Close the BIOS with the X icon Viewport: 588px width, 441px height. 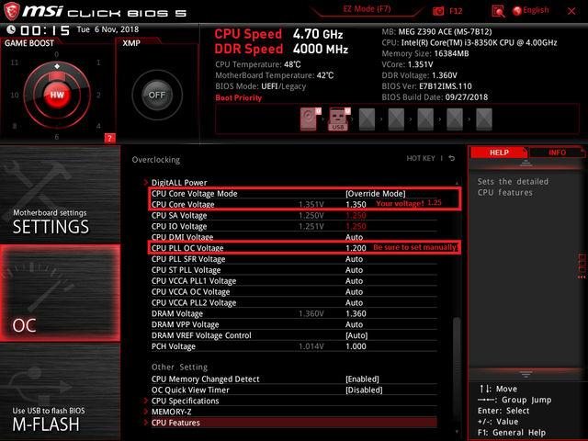pyautogui.click(x=571, y=11)
